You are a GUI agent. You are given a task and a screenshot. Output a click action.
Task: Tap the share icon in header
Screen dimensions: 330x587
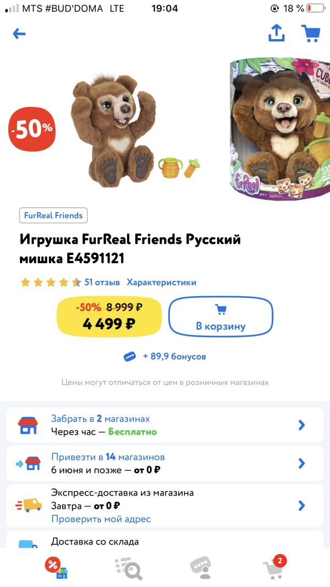click(x=276, y=34)
